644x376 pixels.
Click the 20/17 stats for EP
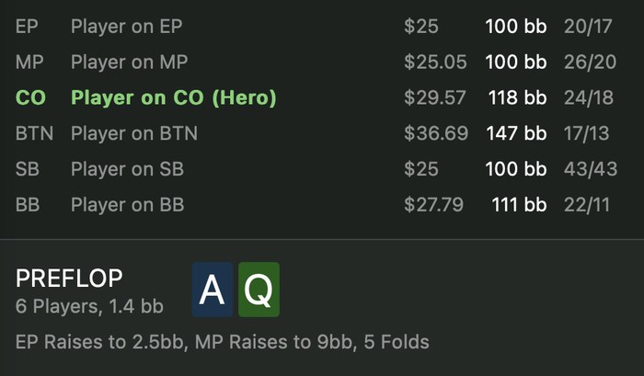click(x=586, y=26)
